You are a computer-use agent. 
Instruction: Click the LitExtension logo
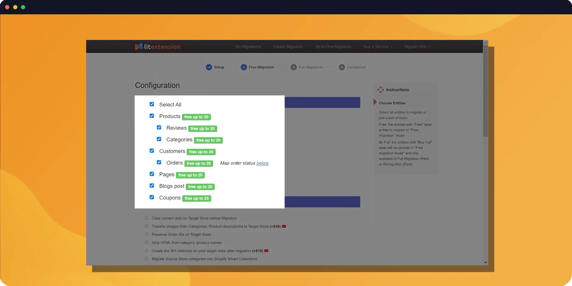pyautogui.click(x=158, y=47)
